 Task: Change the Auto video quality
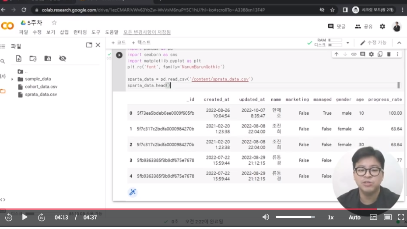354,218
